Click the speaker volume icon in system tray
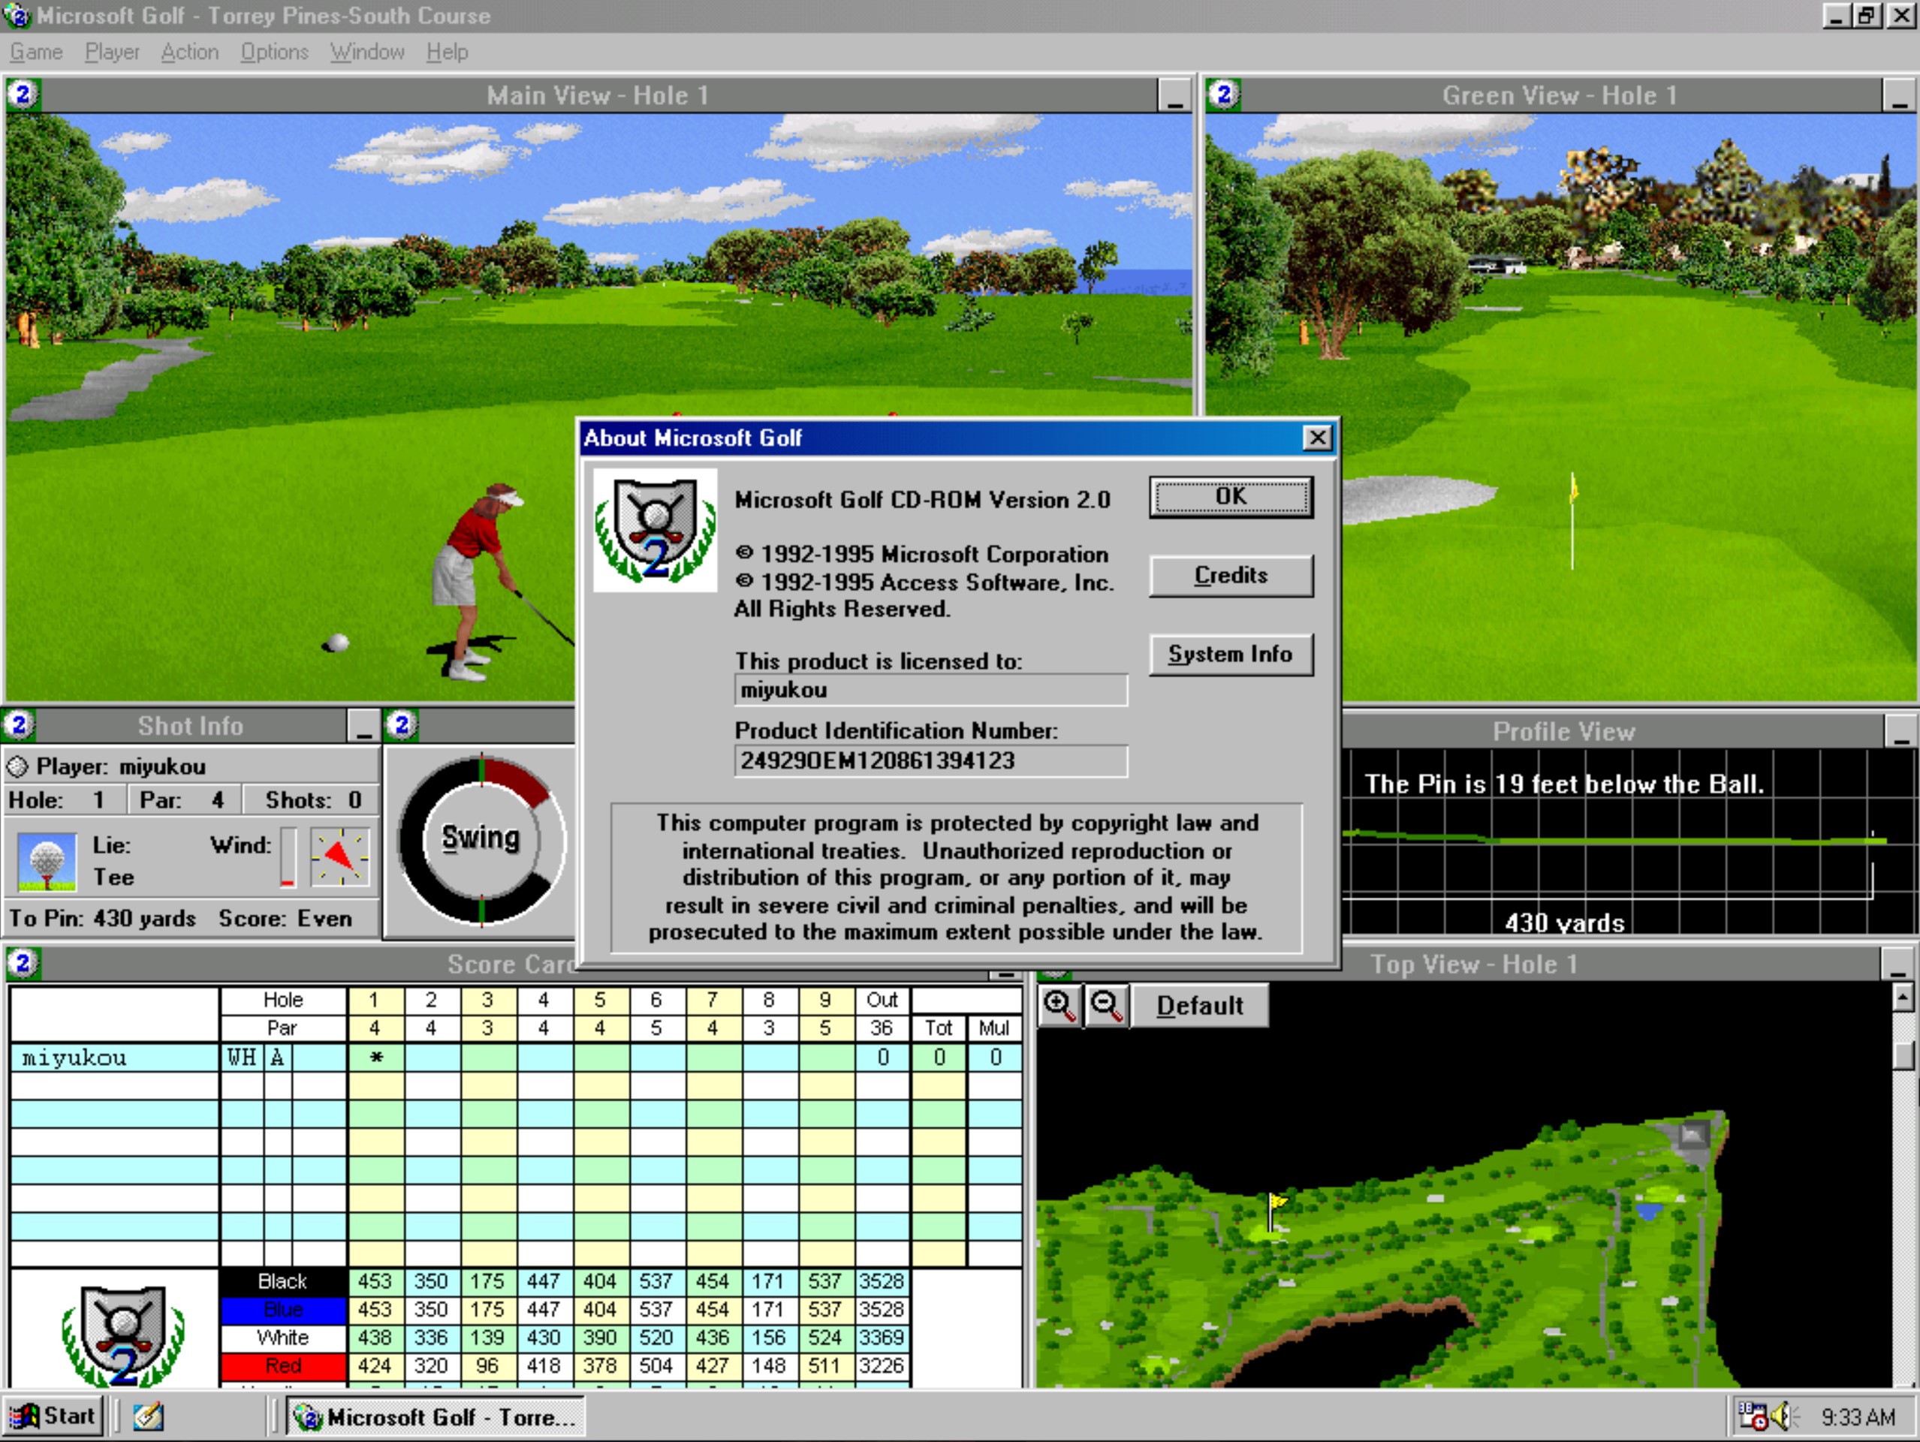Screen dimensions: 1920x1442 (1783, 1416)
